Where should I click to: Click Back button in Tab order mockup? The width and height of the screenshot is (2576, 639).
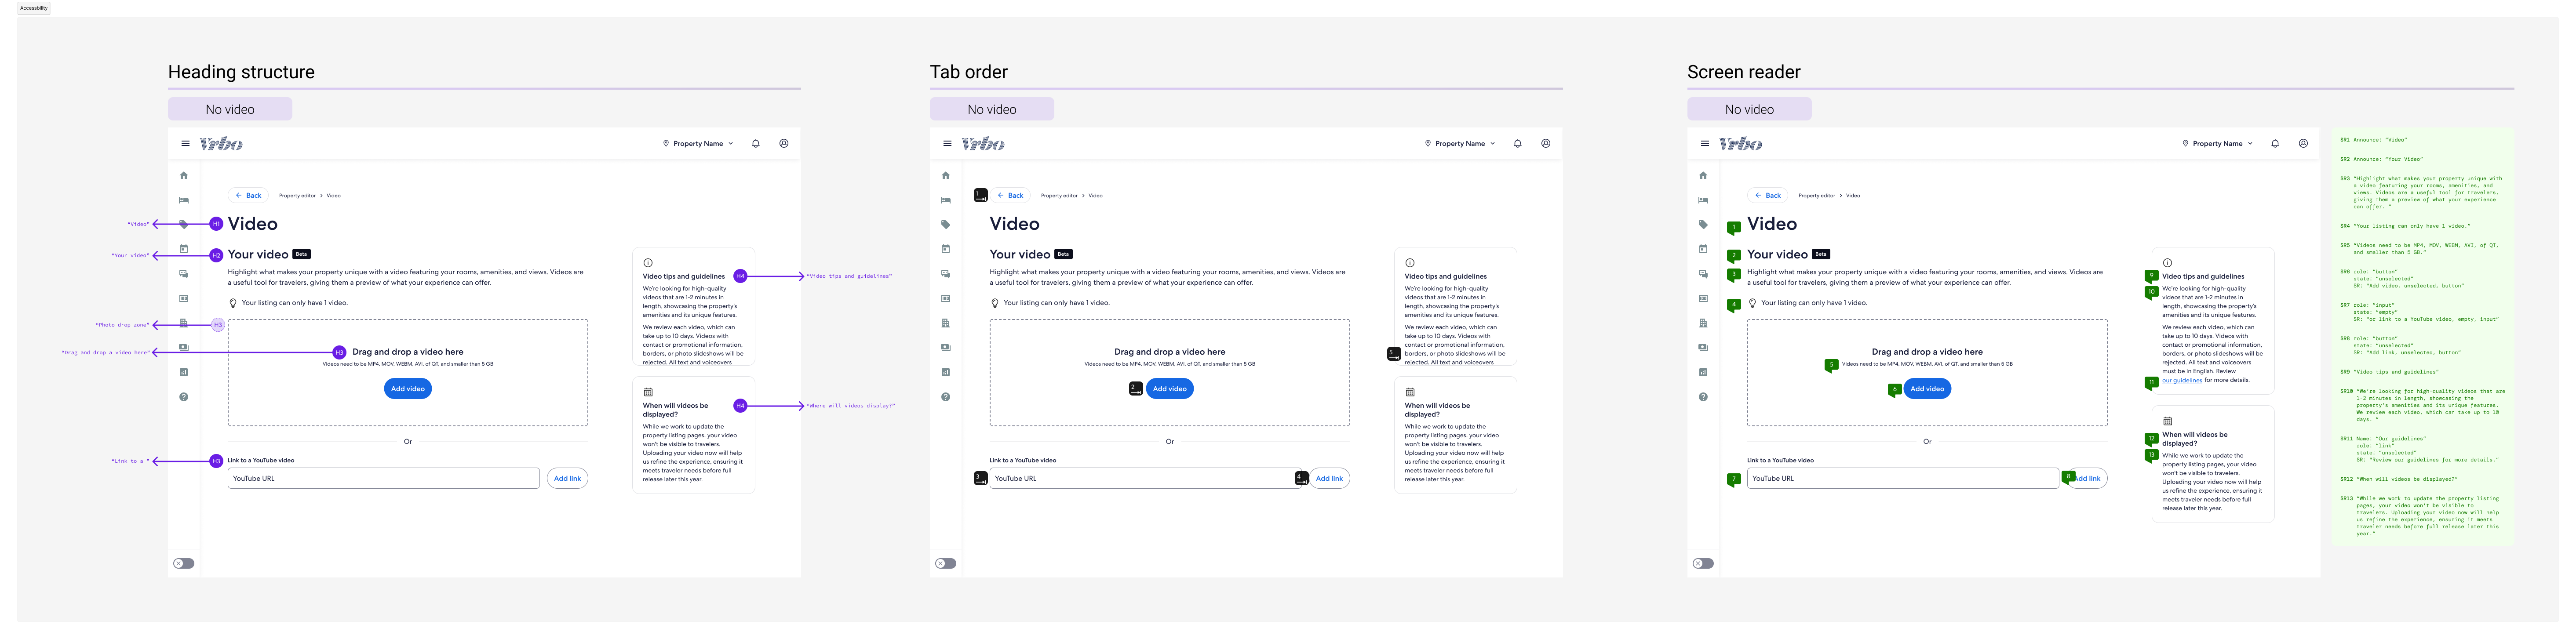pos(1011,195)
